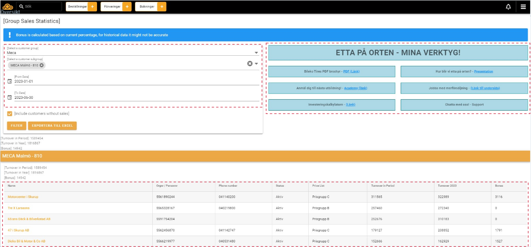Viewport: 531px width, 247px height.
Task: Open customer Tre X Larssons
Action: [x=19, y=208]
